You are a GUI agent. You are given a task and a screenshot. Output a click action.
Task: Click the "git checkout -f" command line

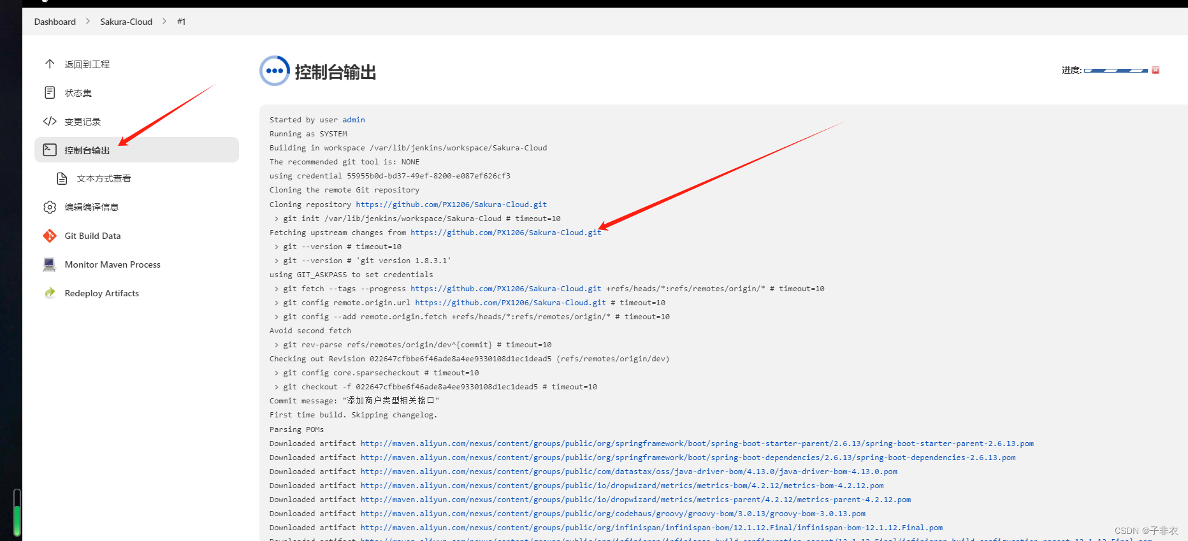click(x=436, y=387)
